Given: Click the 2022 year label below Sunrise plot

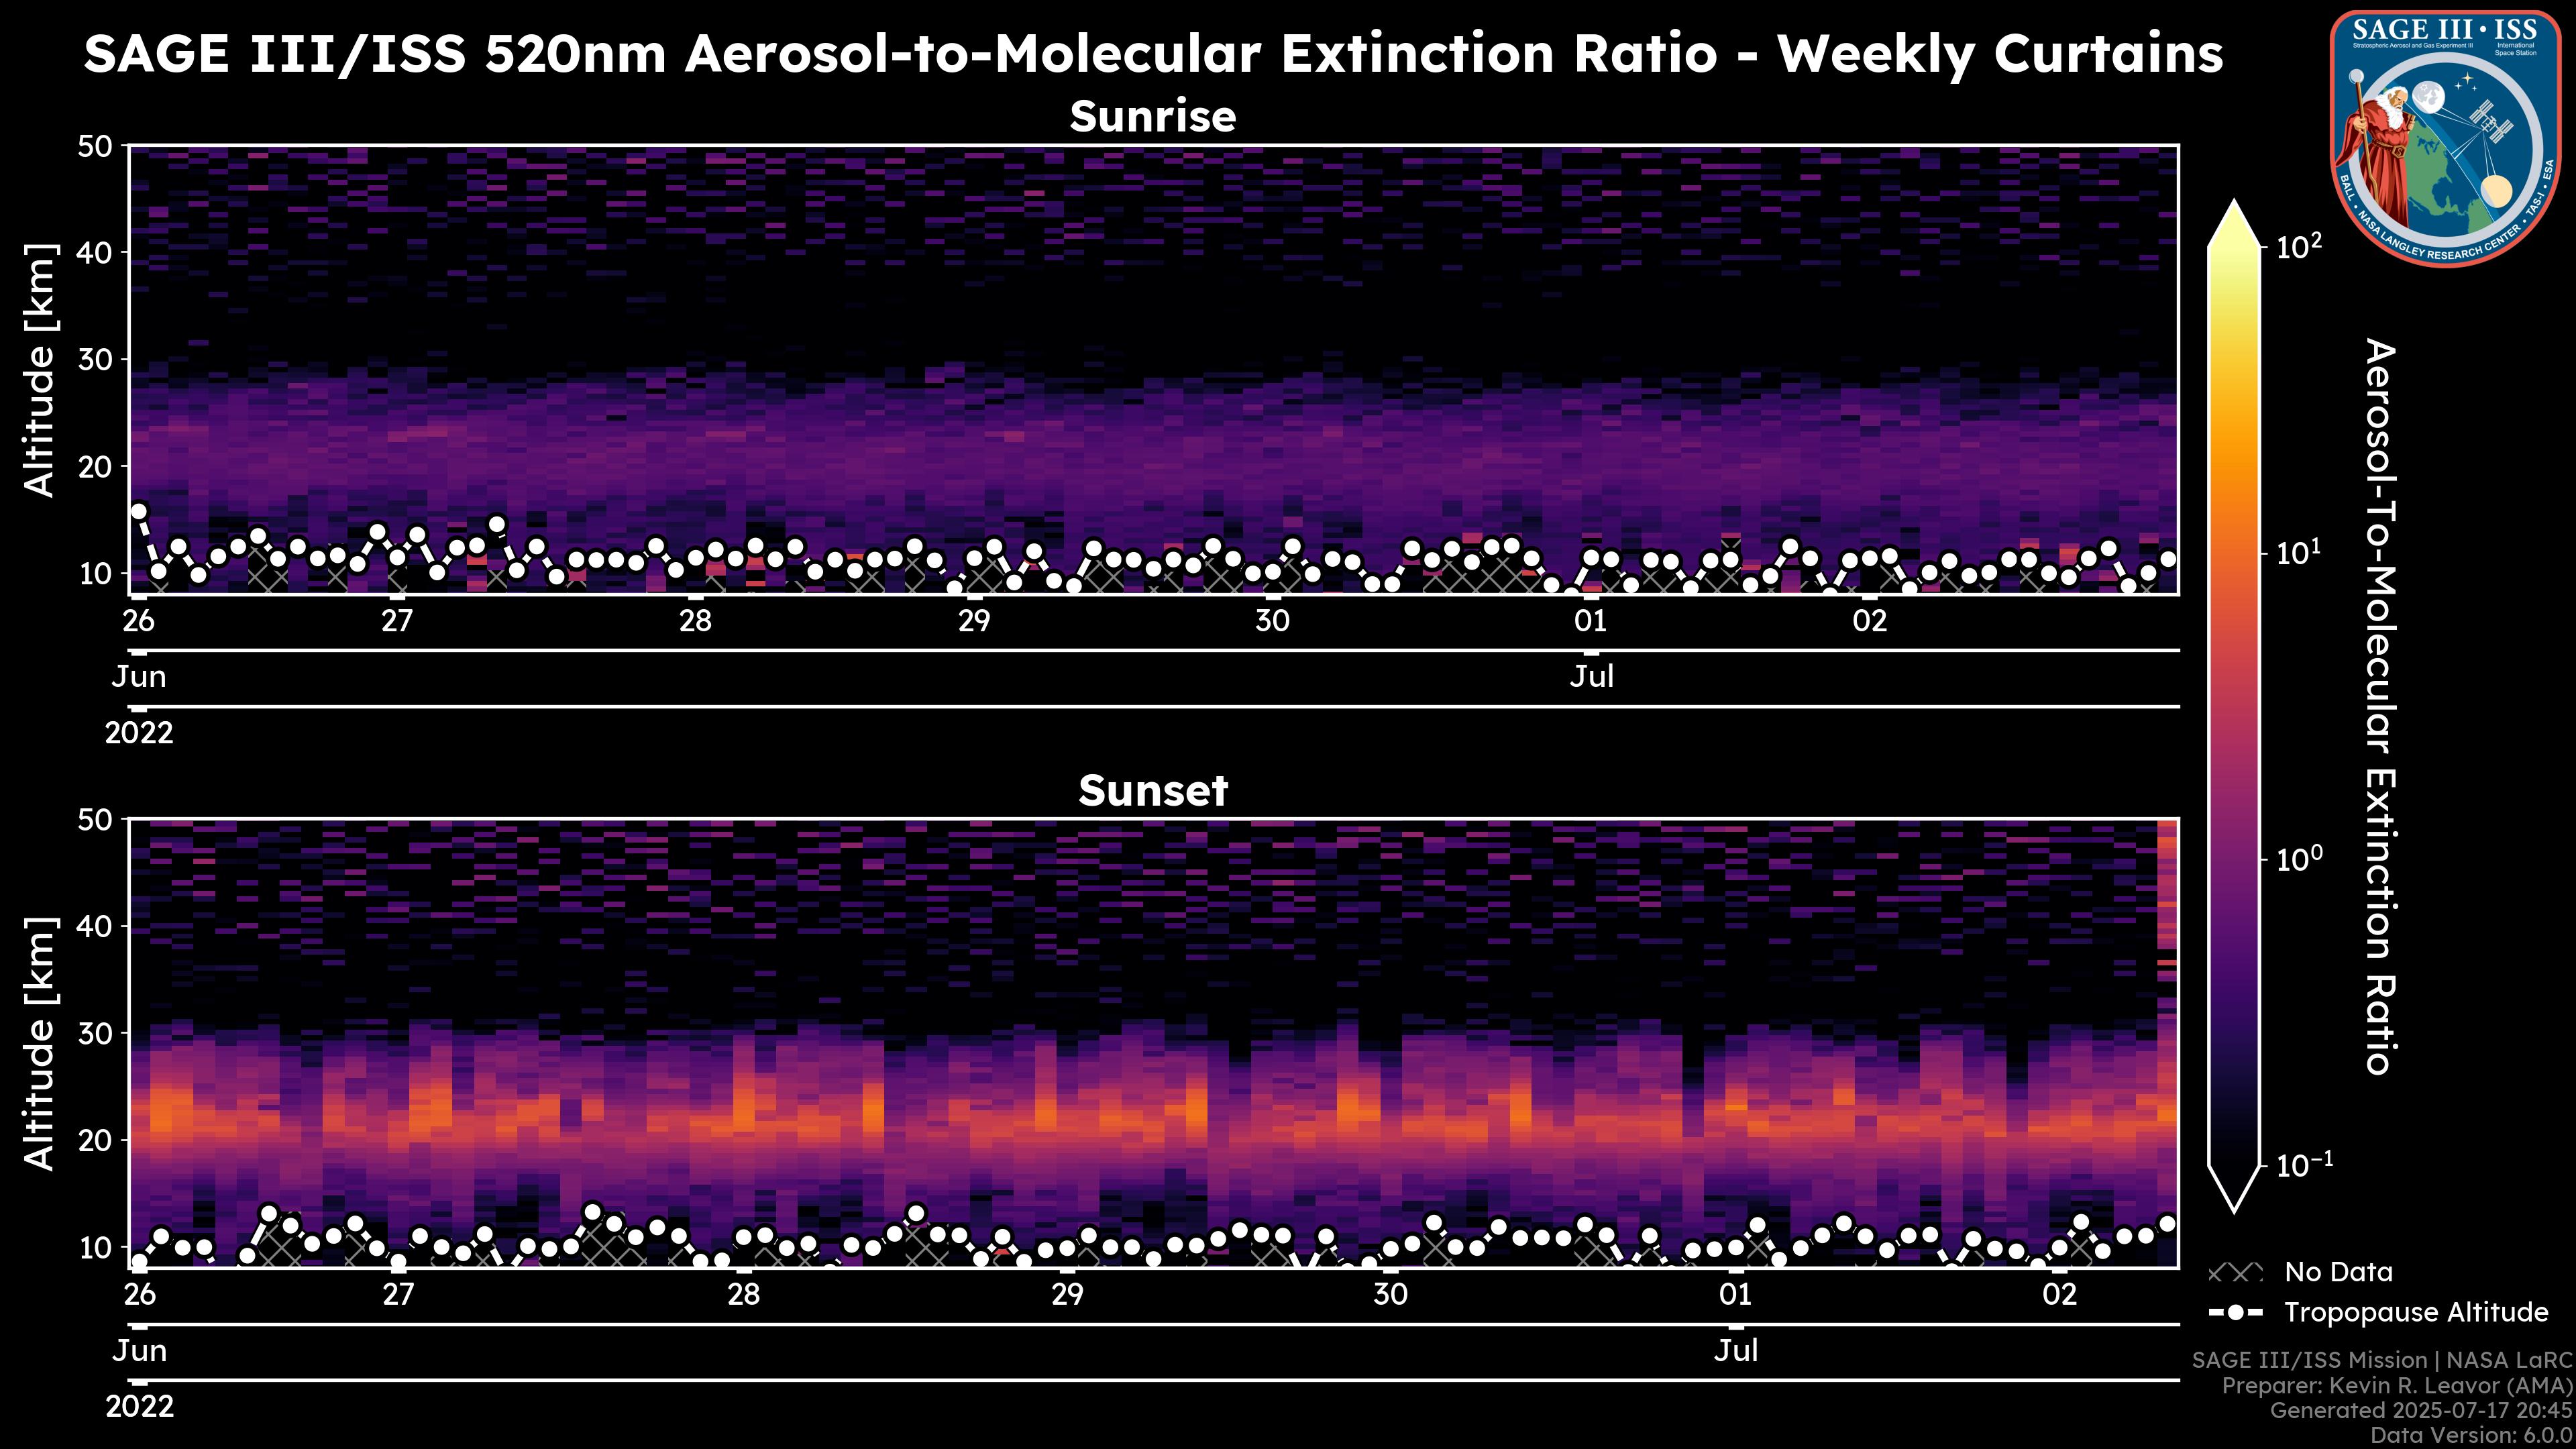Looking at the screenshot, I should click(139, 733).
